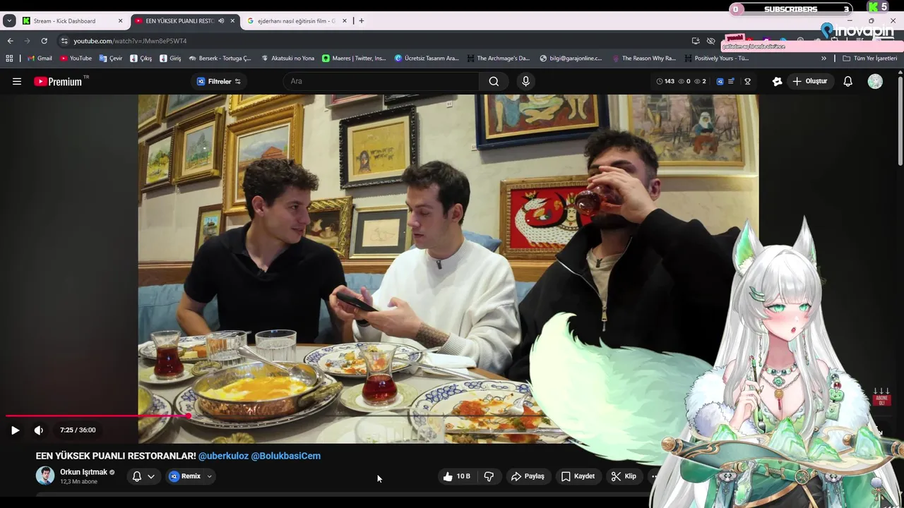Viewport: 904px width, 508px height.
Task: Open a new browser tab
Action: pos(362,21)
